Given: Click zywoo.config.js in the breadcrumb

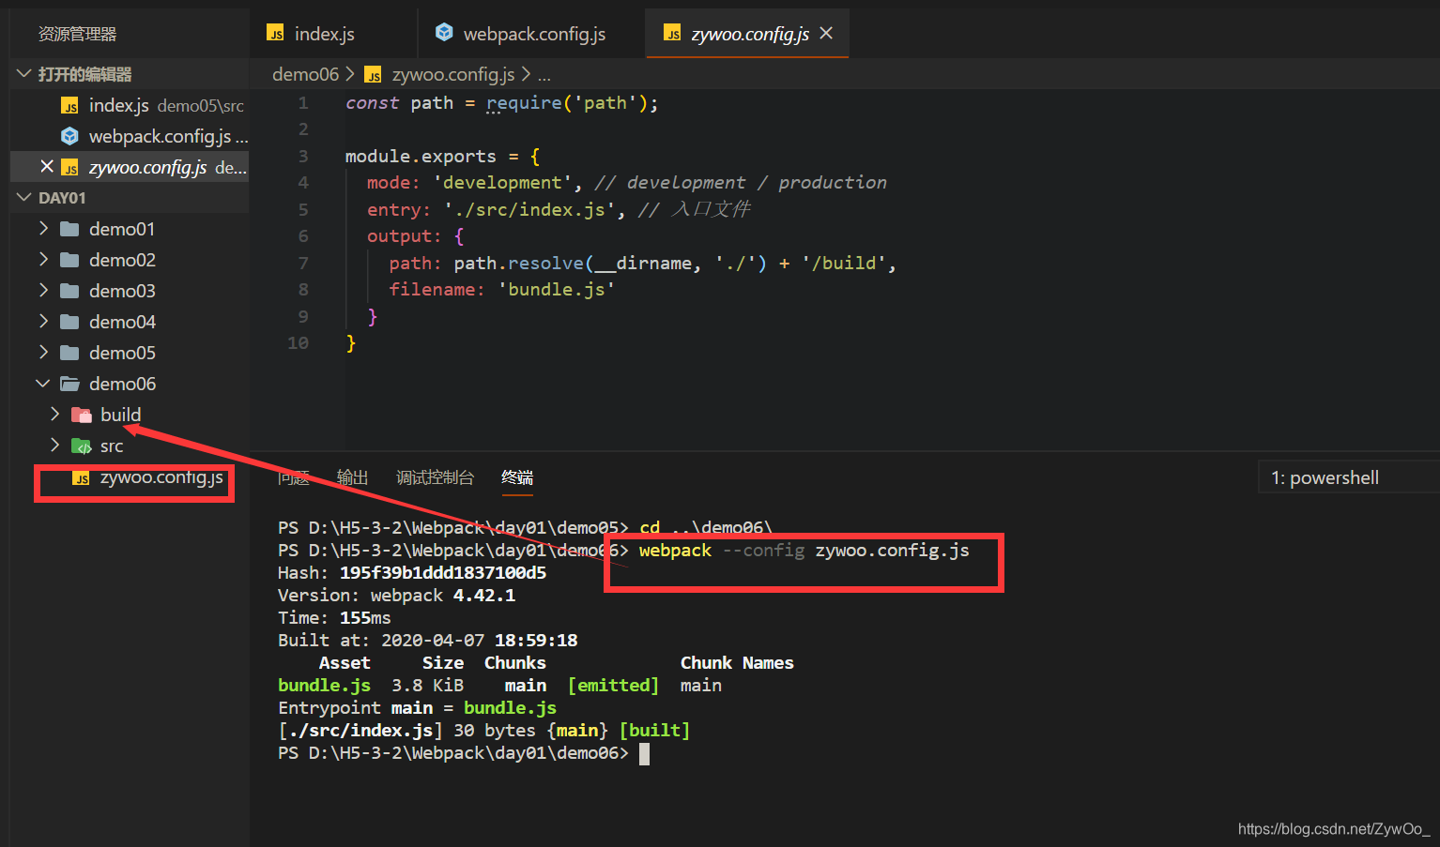Looking at the screenshot, I should 452,74.
